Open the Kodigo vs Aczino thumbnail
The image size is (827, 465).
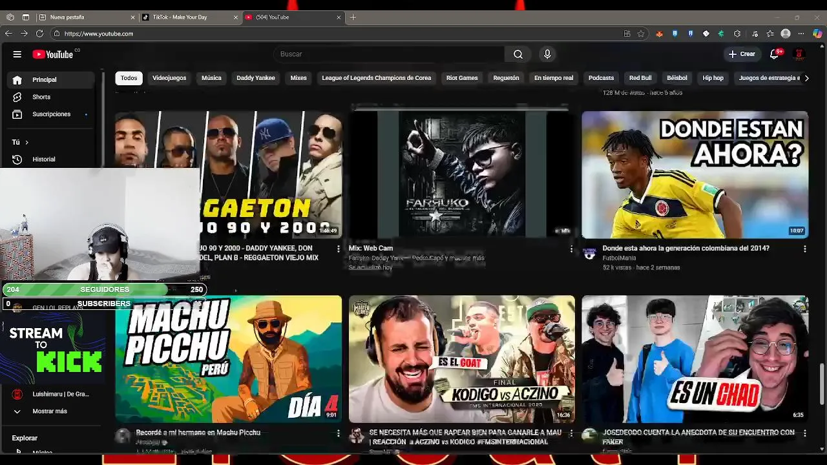[x=461, y=359]
